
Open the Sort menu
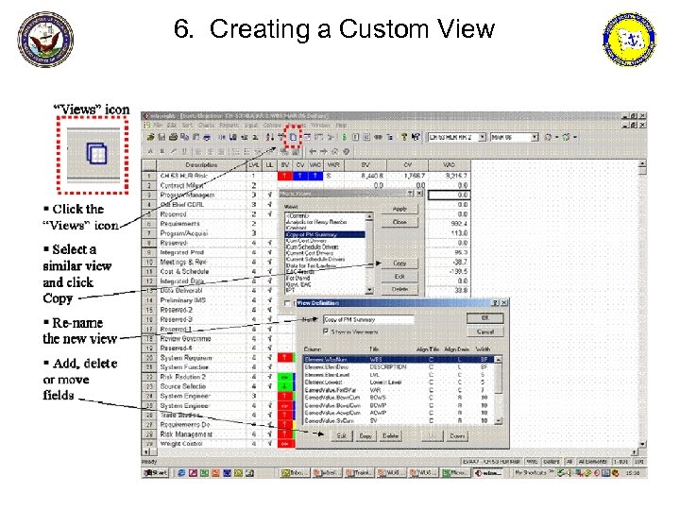click(187, 125)
